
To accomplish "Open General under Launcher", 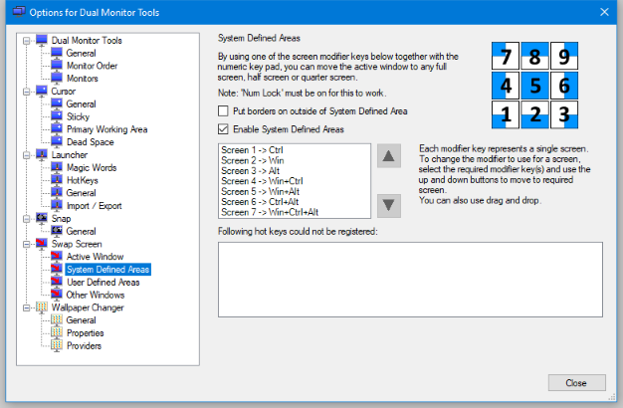I will (x=81, y=193).
